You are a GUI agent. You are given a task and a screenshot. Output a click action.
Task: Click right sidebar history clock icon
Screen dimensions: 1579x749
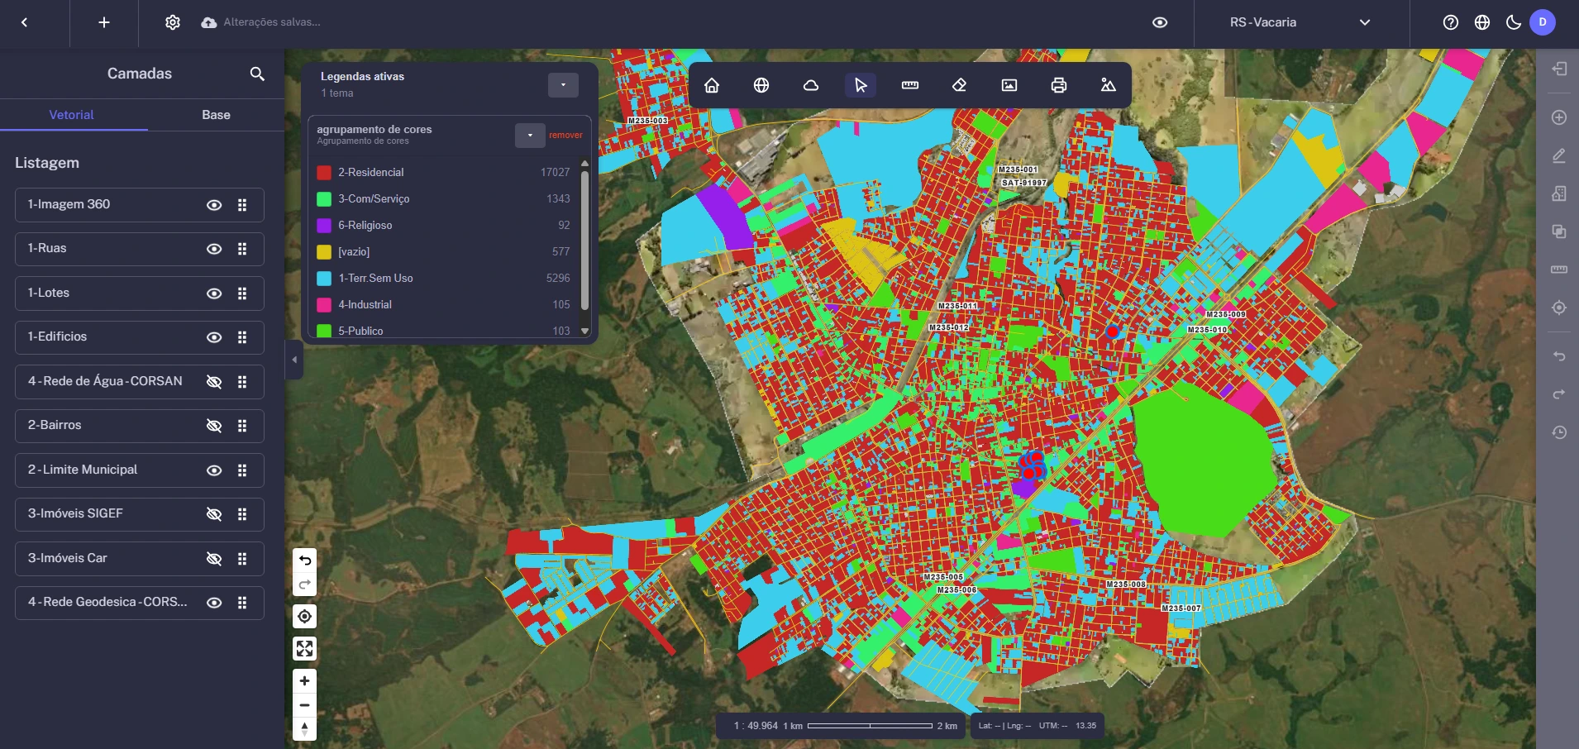[x=1559, y=432]
